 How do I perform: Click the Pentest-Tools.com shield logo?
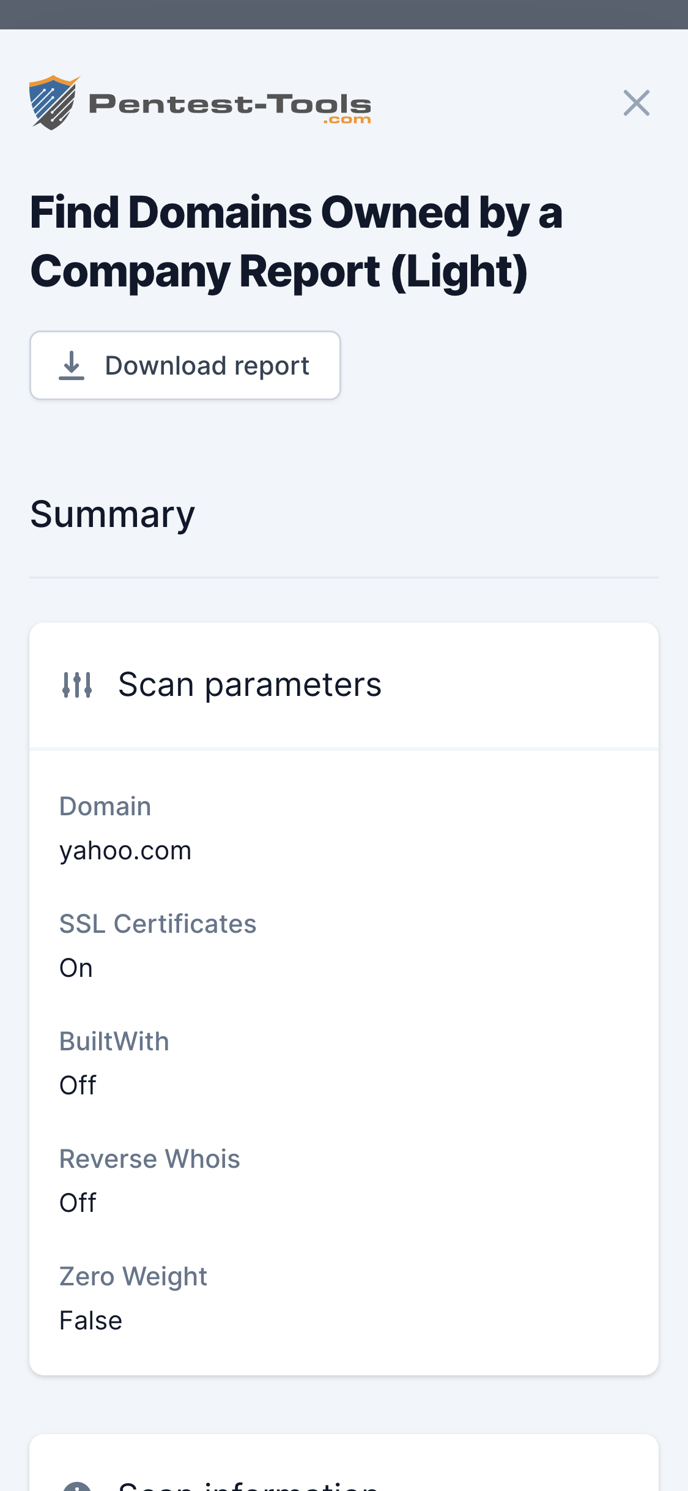(x=53, y=102)
